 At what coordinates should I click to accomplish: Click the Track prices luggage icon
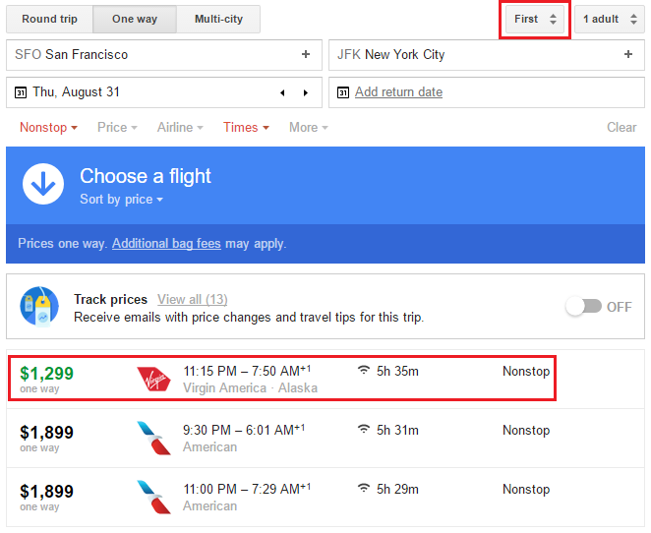point(39,307)
